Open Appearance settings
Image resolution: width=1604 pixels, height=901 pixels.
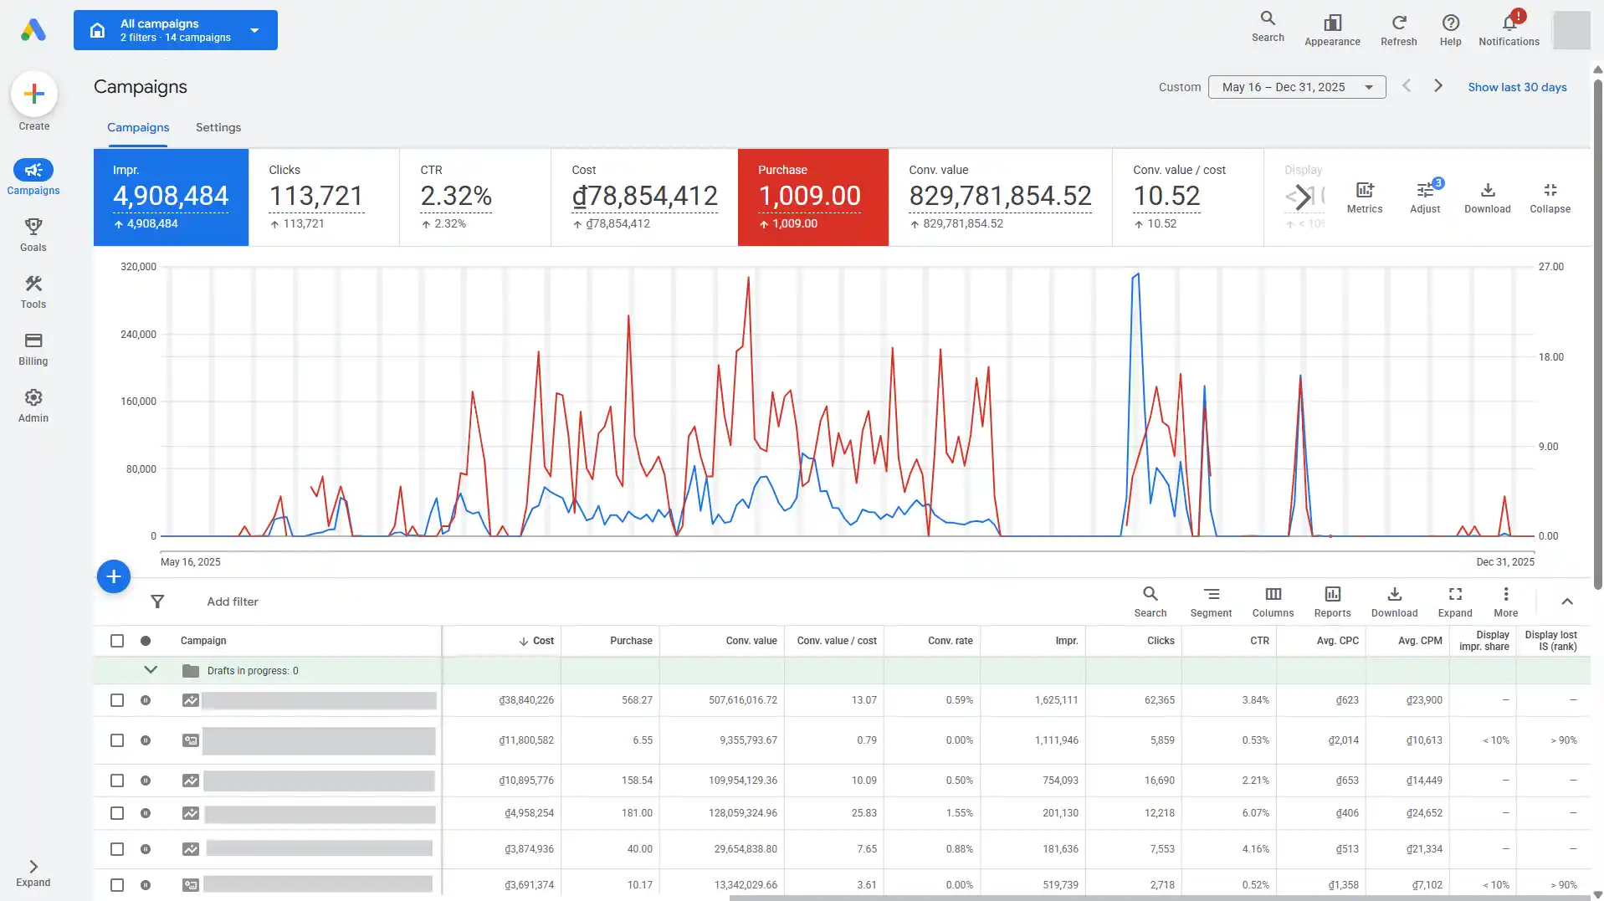click(x=1332, y=30)
